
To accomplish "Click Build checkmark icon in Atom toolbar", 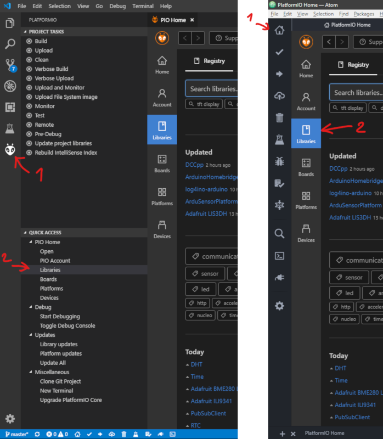I will click(279, 52).
